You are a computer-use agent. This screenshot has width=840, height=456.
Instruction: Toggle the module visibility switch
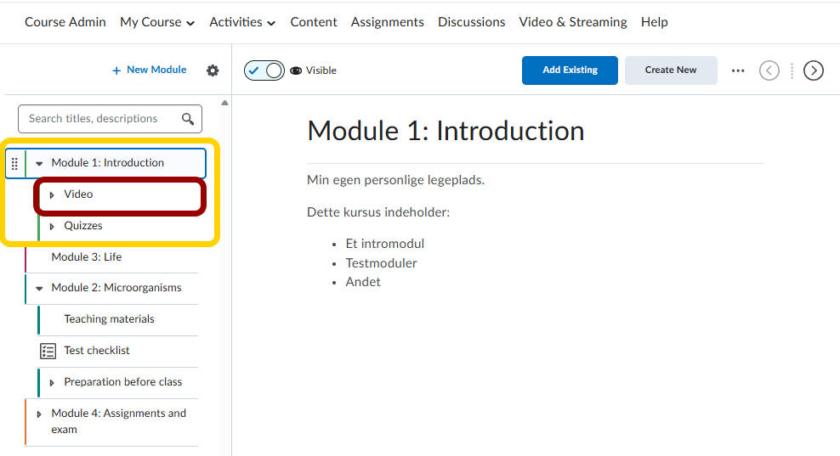click(x=264, y=70)
